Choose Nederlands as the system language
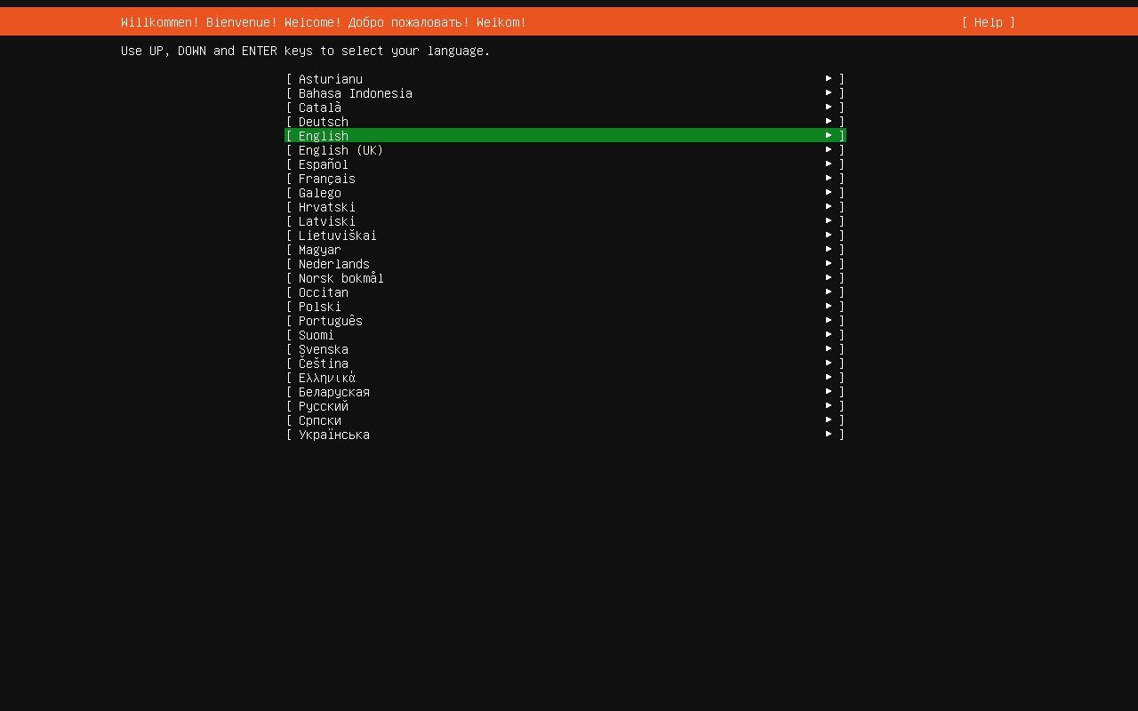This screenshot has height=711, width=1138. coord(333,263)
